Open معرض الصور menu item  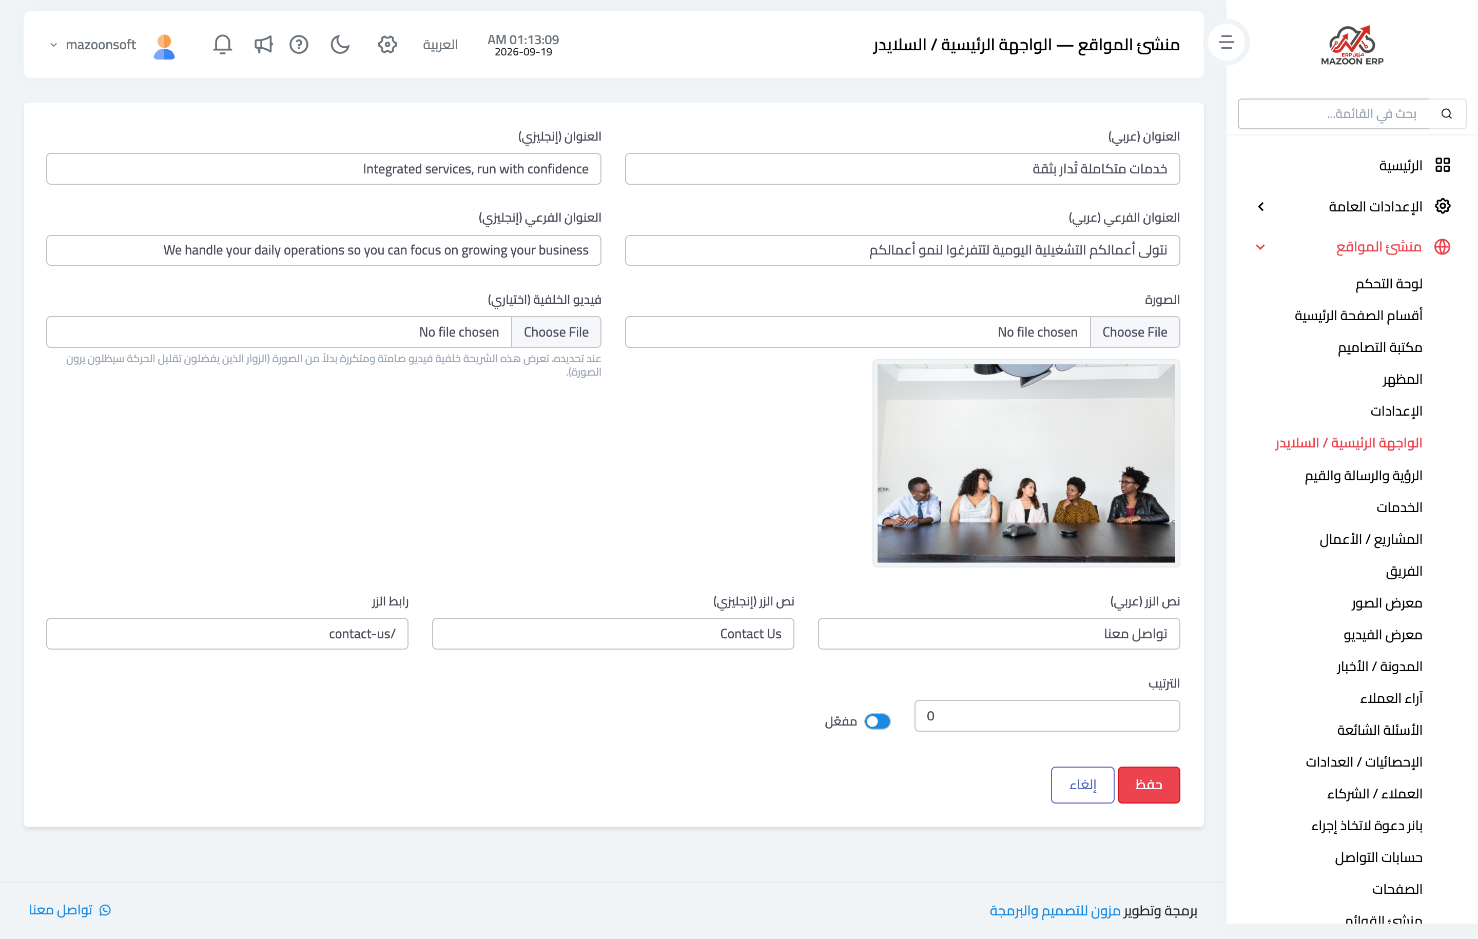[x=1387, y=603]
